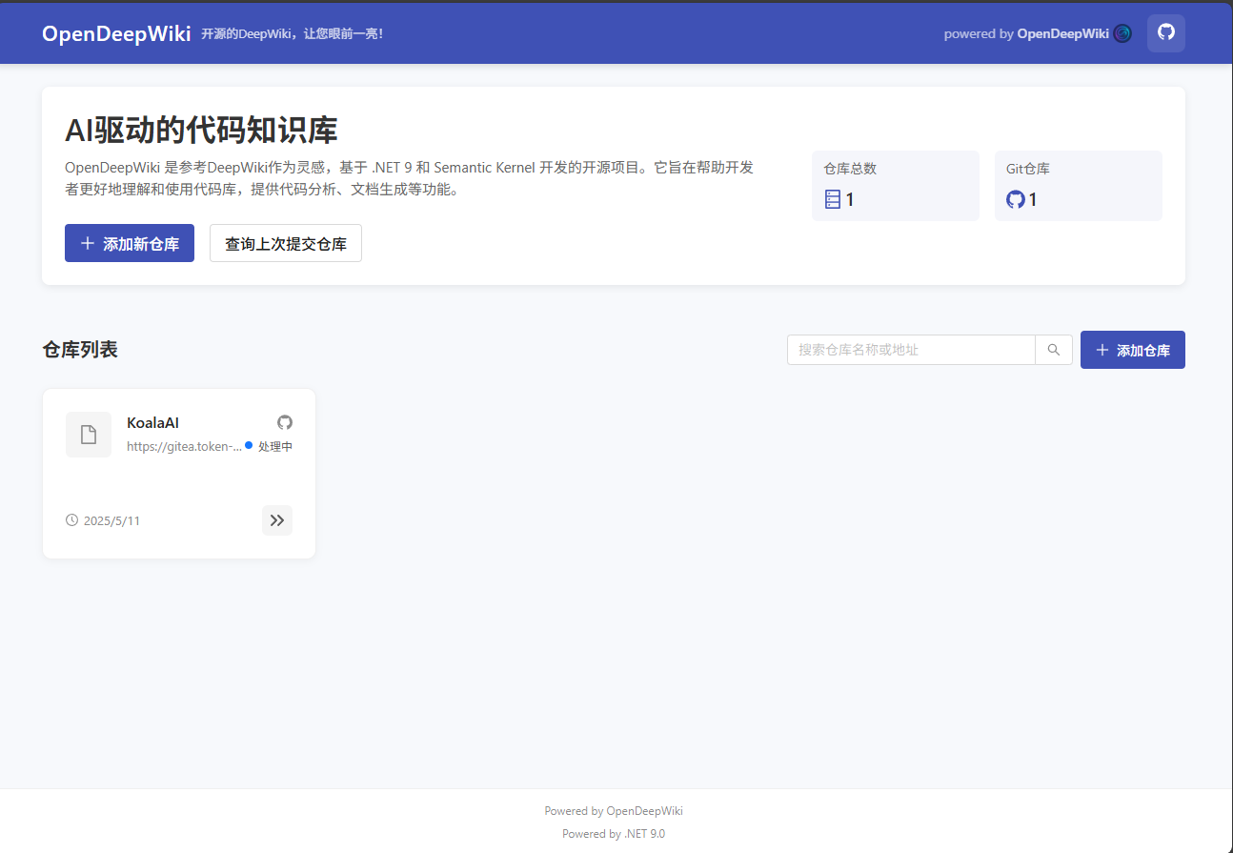The width and height of the screenshot is (1233, 853).
Task: Click the AI驱动的代码知识库 heading
Action: click(x=201, y=131)
